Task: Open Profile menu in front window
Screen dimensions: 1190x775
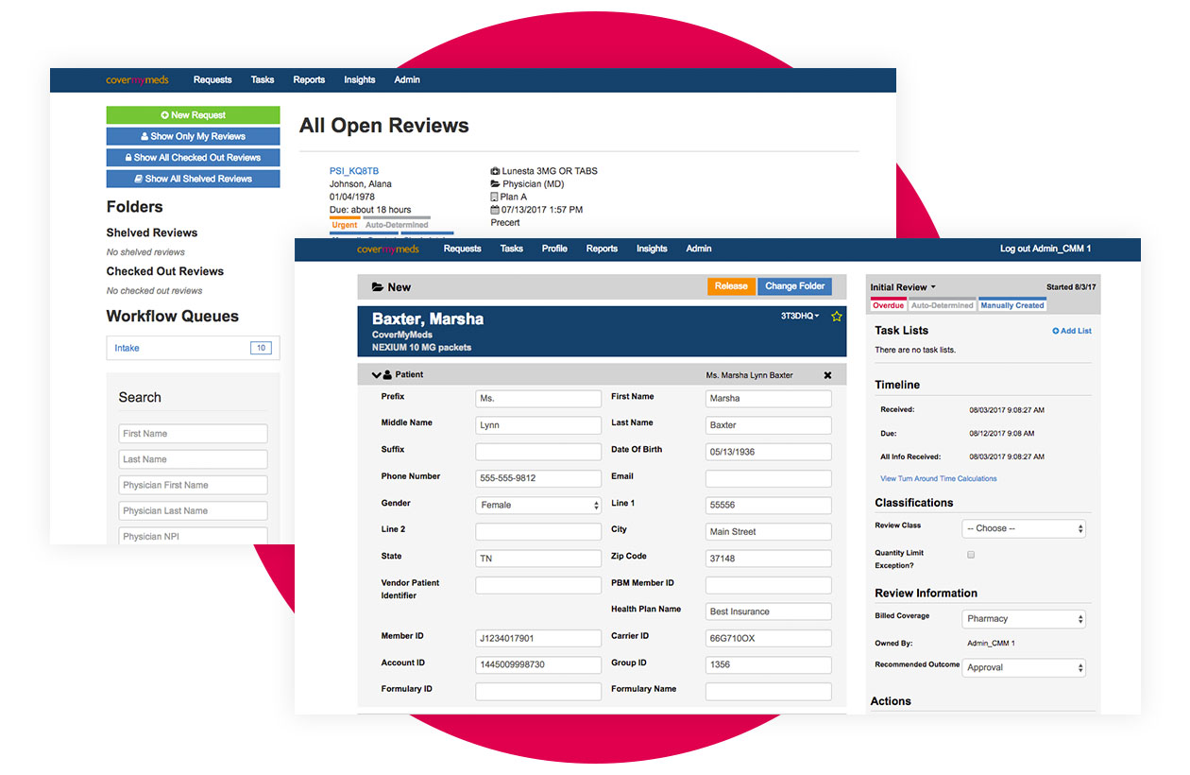Action: click(554, 250)
